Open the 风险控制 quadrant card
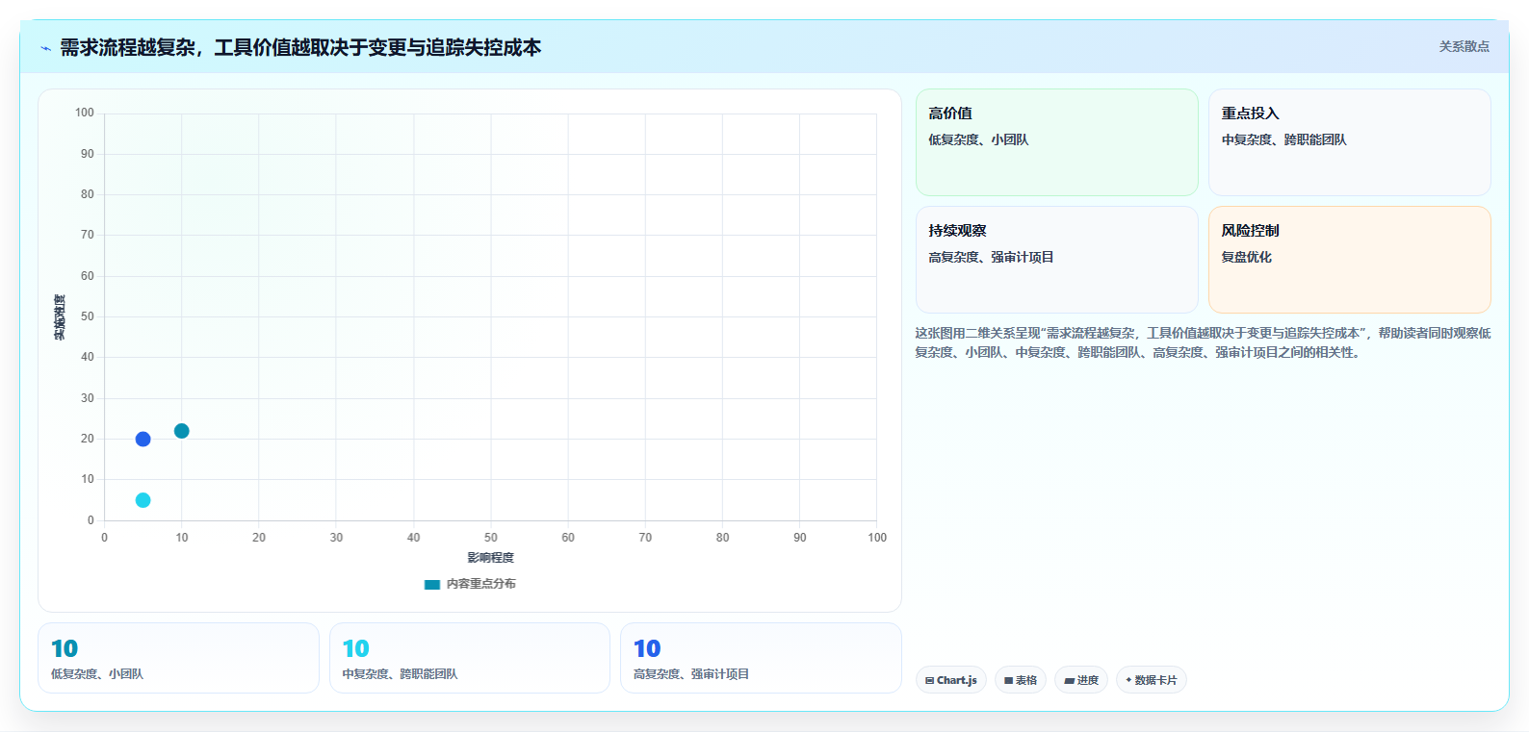 coord(1349,260)
